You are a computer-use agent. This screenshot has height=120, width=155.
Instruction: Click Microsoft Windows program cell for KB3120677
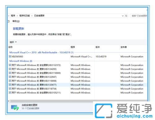[80, 85]
